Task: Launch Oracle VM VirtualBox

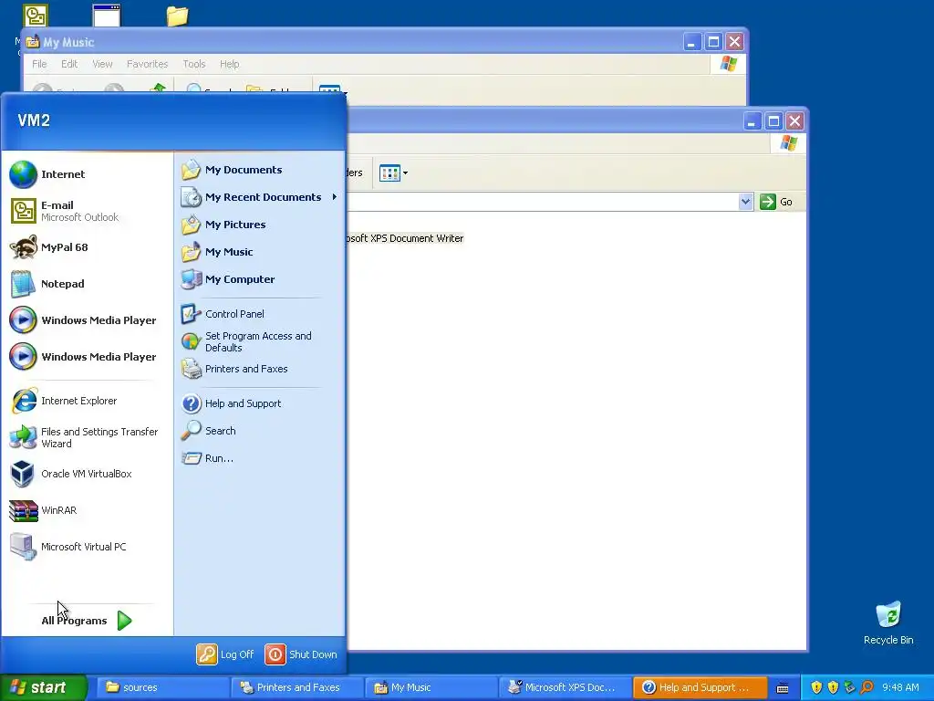Action: [x=87, y=474]
